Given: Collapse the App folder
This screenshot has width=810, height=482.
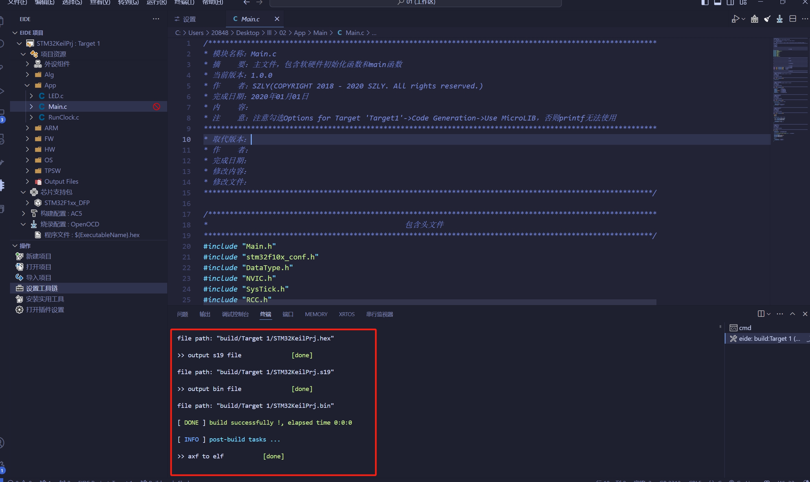Looking at the screenshot, I should [x=27, y=86].
